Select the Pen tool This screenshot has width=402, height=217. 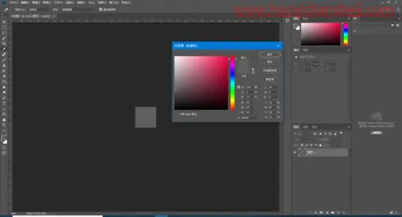coord(4,98)
